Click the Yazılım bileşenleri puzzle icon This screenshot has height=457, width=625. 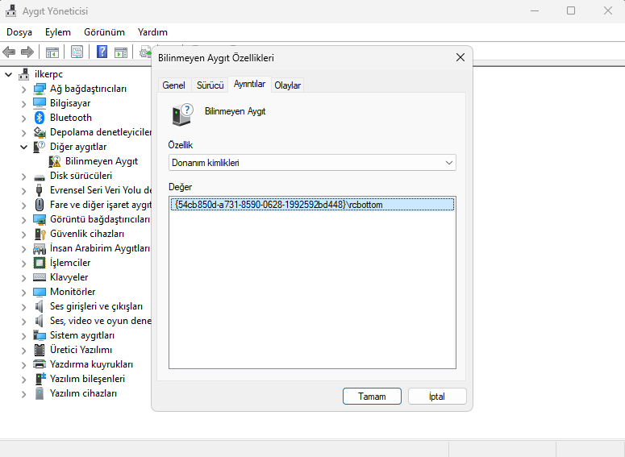point(40,379)
